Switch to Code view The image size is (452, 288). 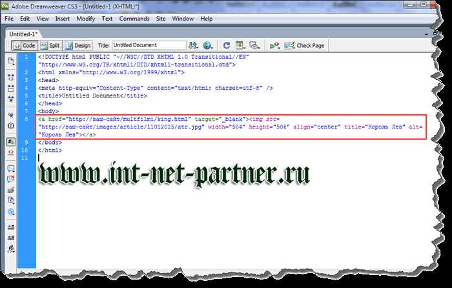(25, 45)
